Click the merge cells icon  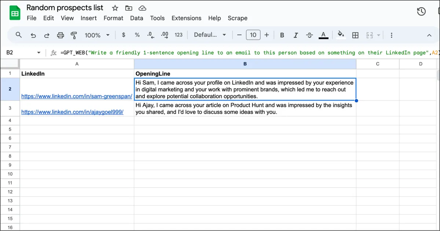(369, 35)
